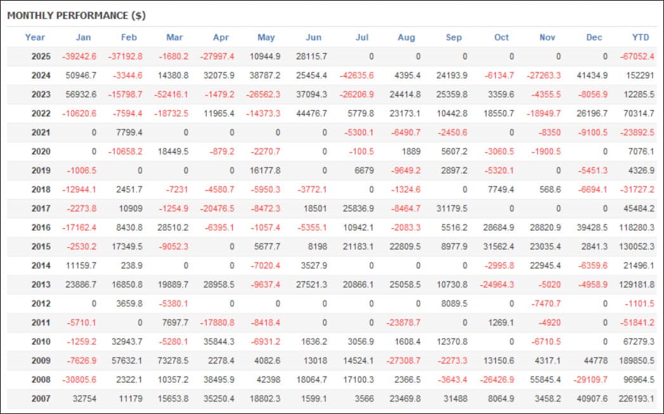Viewport: 664px width, 414px height.
Task: Click December 2024 value 41434.9
Action: tap(592, 75)
